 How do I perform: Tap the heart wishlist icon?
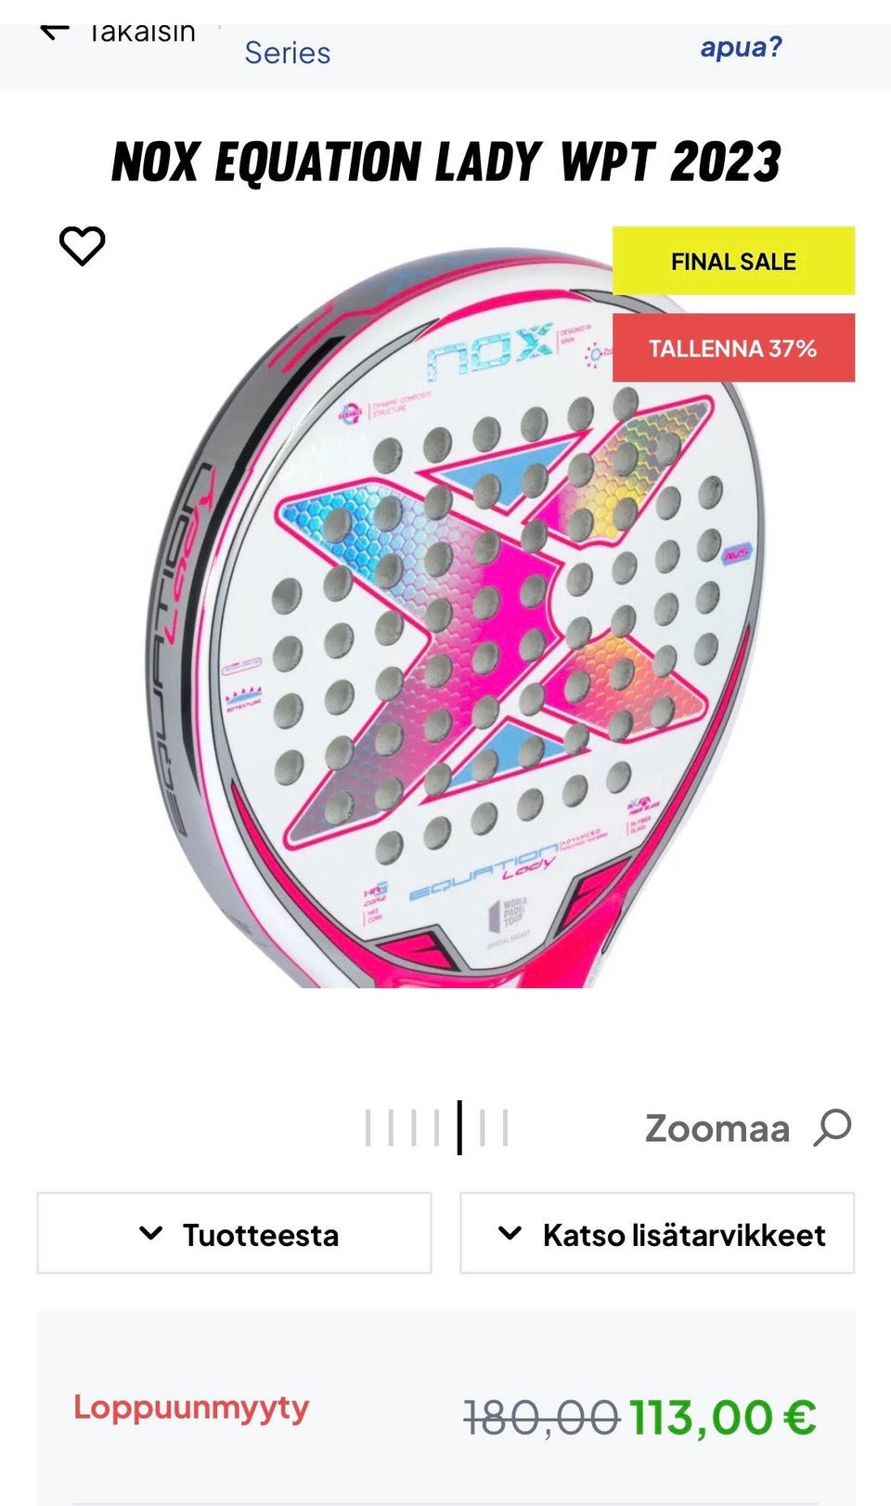tap(82, 246)
